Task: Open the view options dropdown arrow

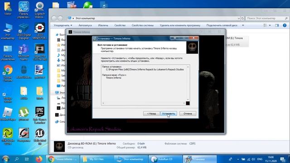Action: (x=270, y=25)
